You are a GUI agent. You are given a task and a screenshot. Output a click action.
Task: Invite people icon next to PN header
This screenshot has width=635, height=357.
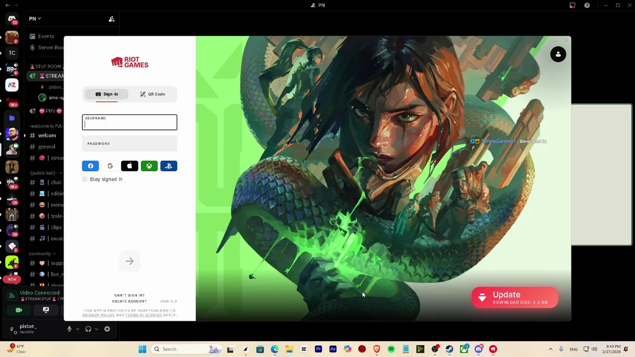112,19
